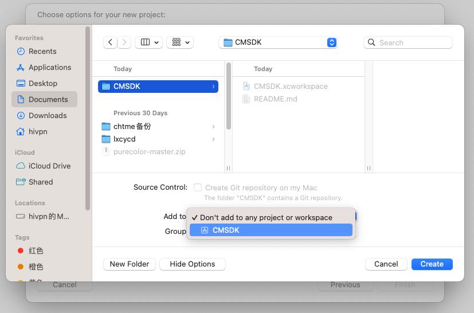Select Documents in the sidebar

pos(45,100)
